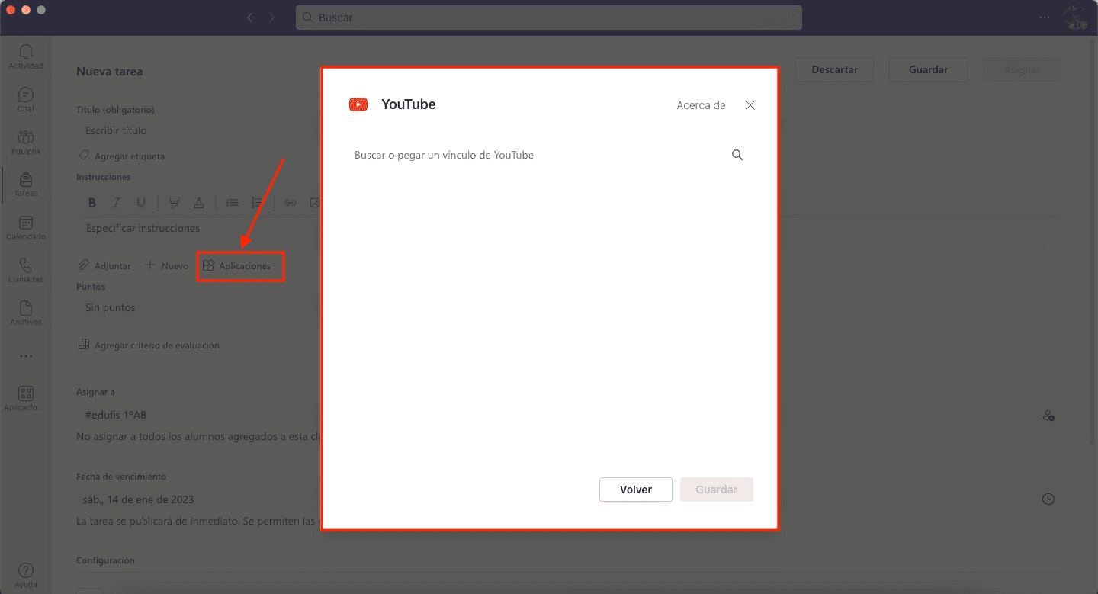Click the Acerca de link

[701, 105]
